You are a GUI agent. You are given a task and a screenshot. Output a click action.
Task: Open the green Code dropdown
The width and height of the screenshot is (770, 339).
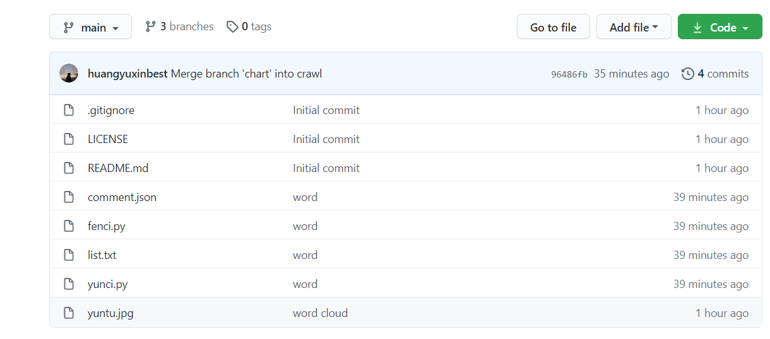pyautogui.click(x=720, y=27)
